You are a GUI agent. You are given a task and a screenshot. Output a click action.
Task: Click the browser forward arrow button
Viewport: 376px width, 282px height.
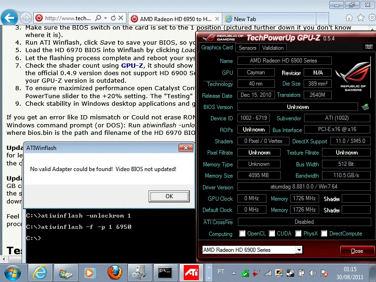(26, 18)
